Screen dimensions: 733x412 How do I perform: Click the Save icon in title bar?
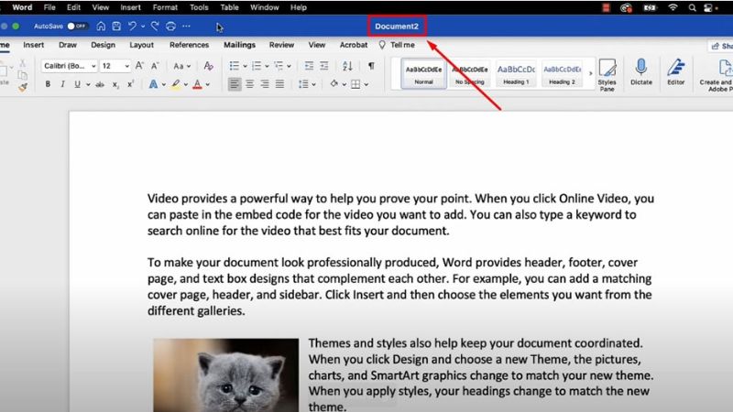115,27
